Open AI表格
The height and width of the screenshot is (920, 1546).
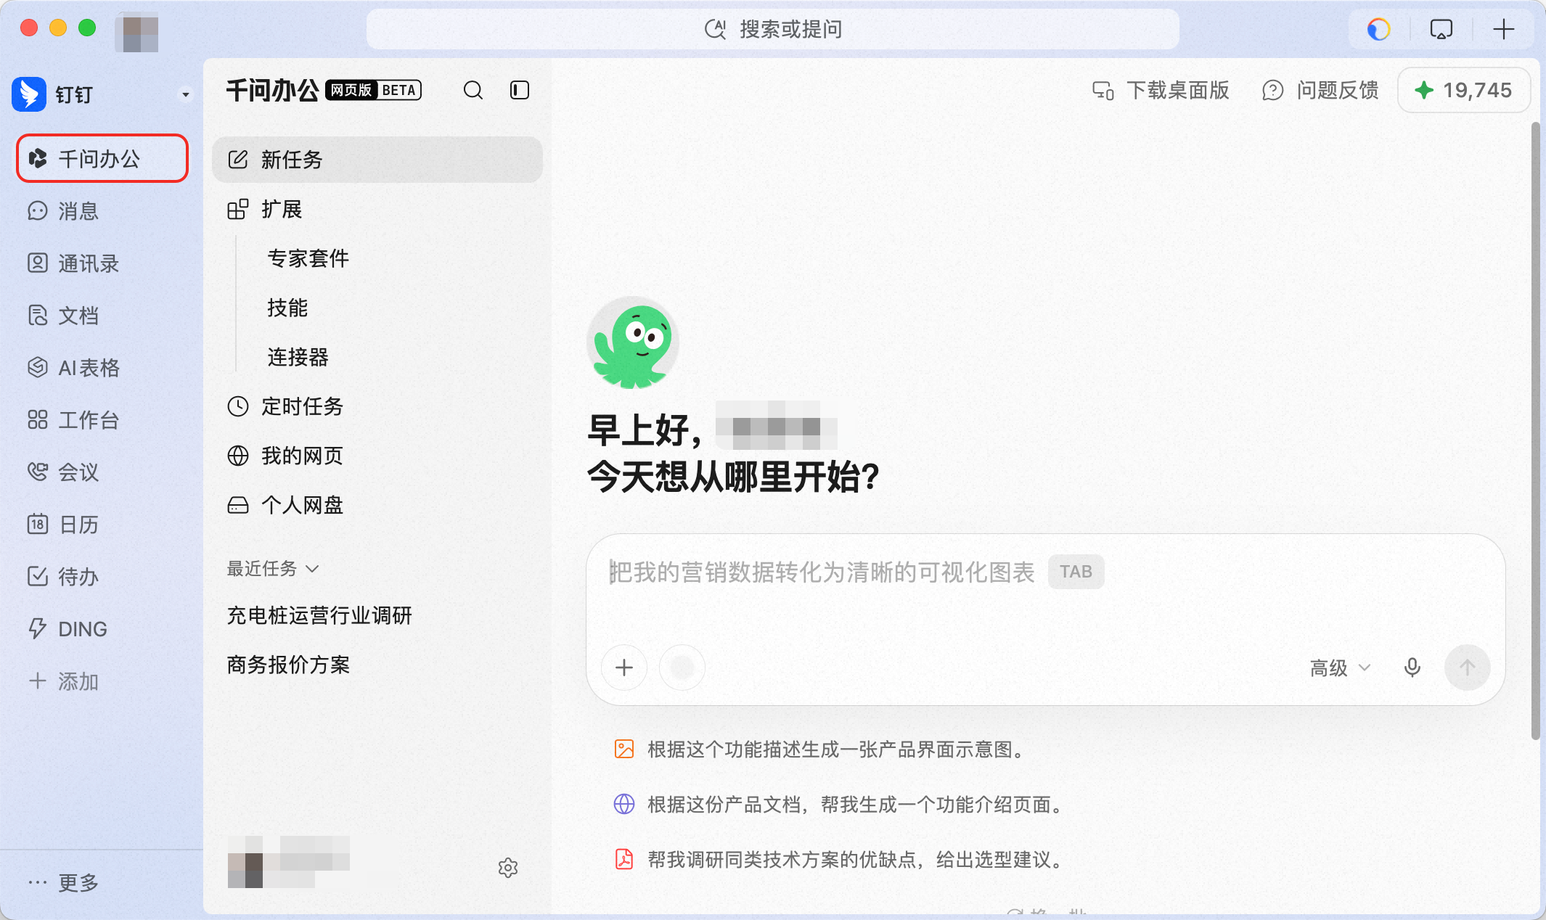point(102,368)
